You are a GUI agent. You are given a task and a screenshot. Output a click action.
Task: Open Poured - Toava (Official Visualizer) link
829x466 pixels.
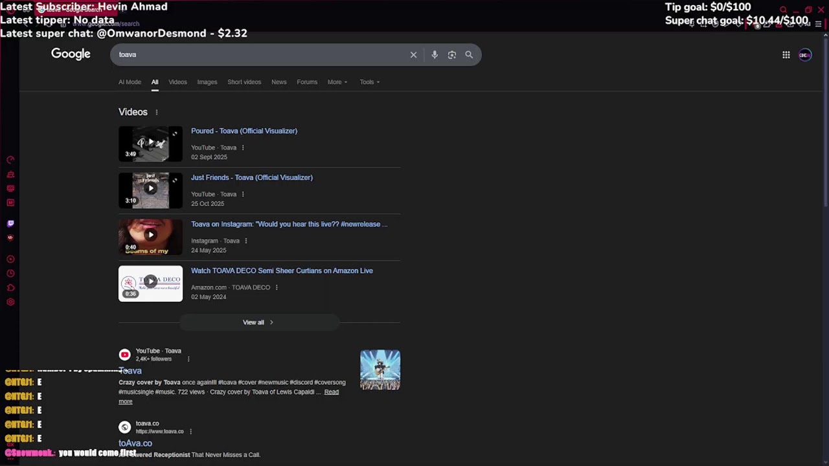[x=244, y=131]
